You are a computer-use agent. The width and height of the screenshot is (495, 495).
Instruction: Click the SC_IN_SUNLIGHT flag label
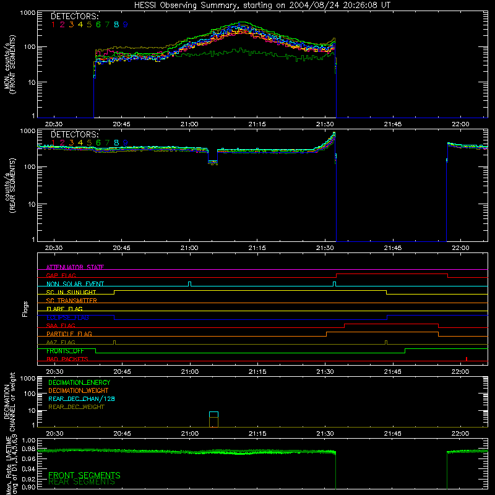(71, 292)
